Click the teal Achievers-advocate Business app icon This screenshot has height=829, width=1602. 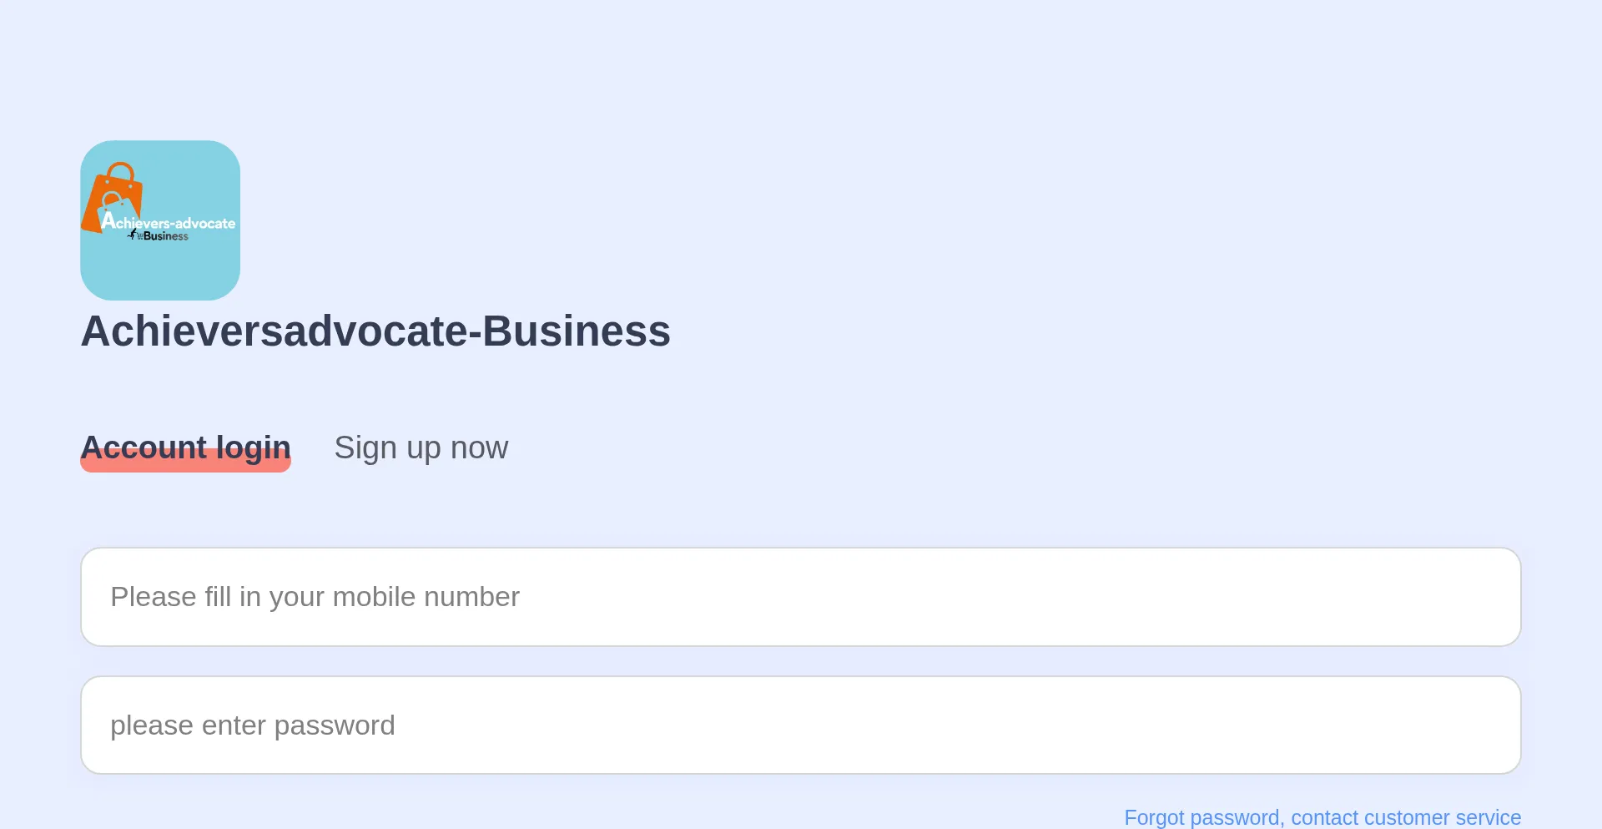[x=159, y=220]
